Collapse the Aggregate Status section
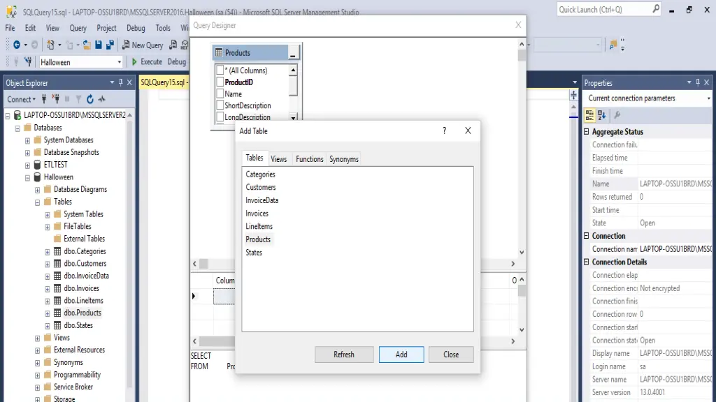The height and width of the screenshot is (402, 716). (587, 132)
